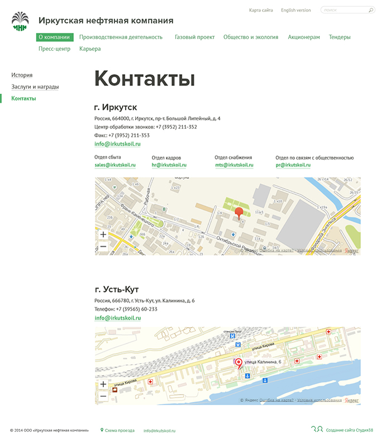Select Производственная деятельность in navigation
This screenshot has height=441, width=391.
(x=121, y=37)
